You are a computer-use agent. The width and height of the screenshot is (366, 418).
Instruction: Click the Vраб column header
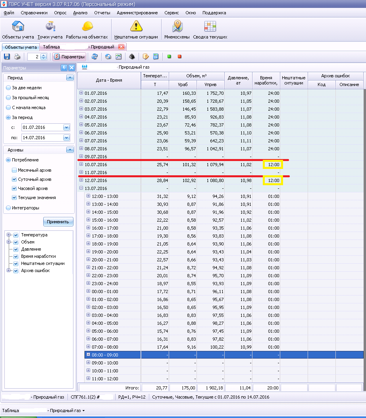pyautogui.click(x=183, y=84)
